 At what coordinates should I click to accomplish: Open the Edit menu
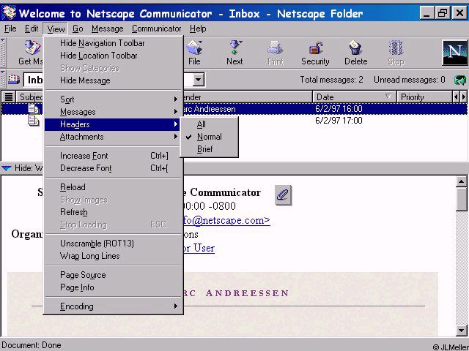[32, 29]
